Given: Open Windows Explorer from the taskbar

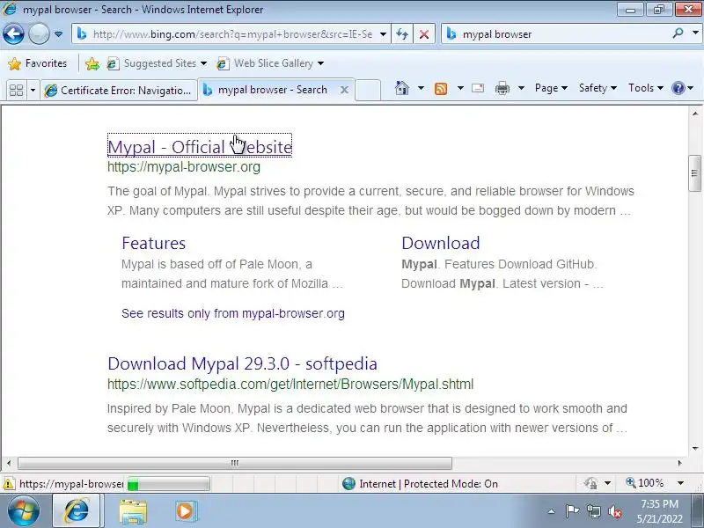Looking at the screenshot, I should 133,511.
